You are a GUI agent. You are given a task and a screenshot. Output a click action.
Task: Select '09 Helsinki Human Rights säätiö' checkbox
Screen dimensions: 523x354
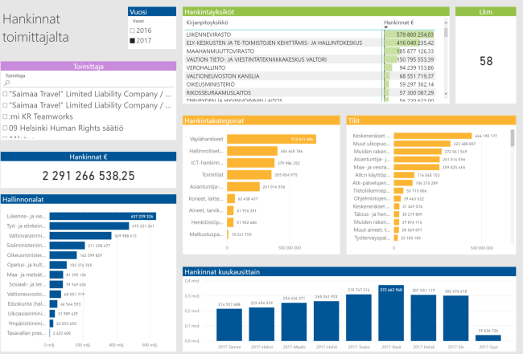click(x=6, y=127)
